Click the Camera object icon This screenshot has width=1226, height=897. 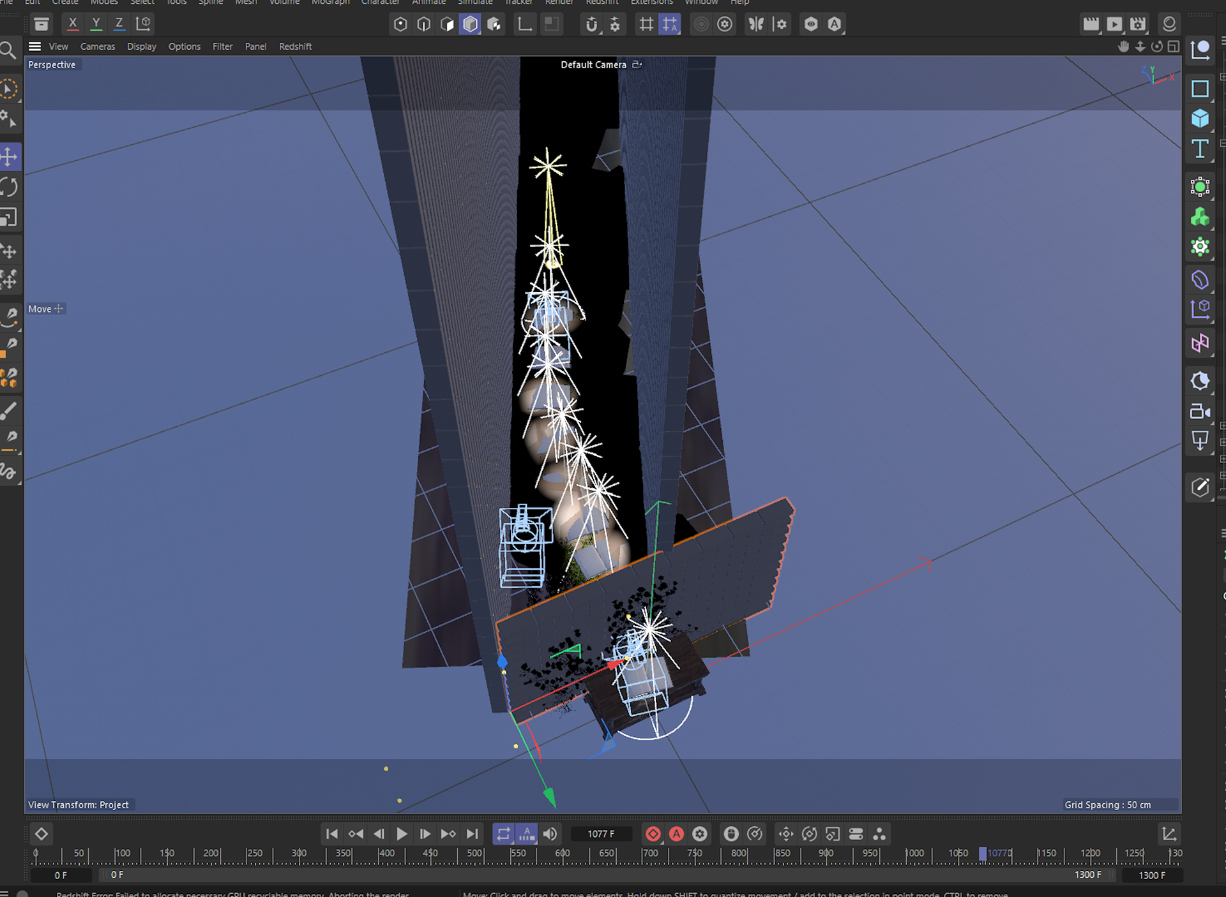(1200, 411)
